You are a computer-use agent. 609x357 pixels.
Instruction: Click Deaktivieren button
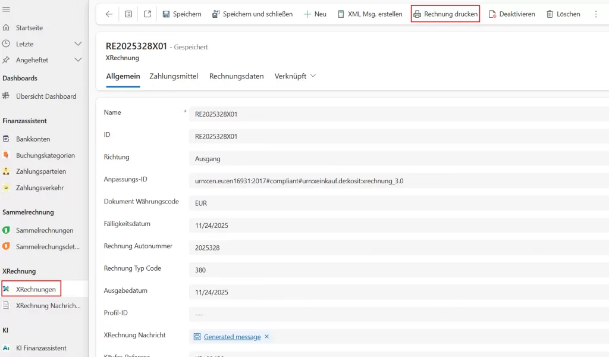point(511,14)
